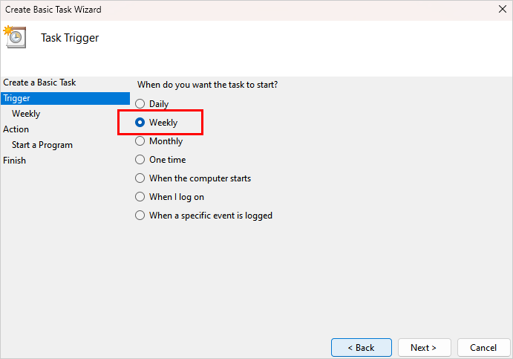Viewport: 513px width, 359px height.
Task: Click the Create Basic Task Wizard title bar
Action: point(223,10)
